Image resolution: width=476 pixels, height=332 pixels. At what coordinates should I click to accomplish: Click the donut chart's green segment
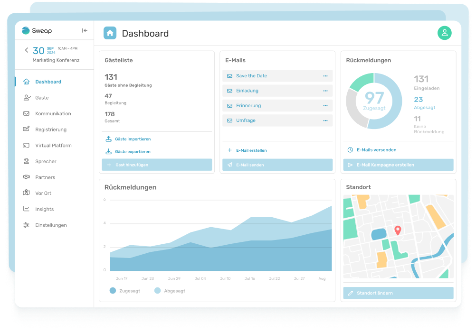[x=362, y=82]
